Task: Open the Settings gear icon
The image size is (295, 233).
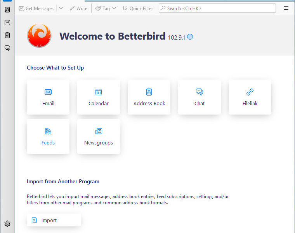Action: [7, 224]
